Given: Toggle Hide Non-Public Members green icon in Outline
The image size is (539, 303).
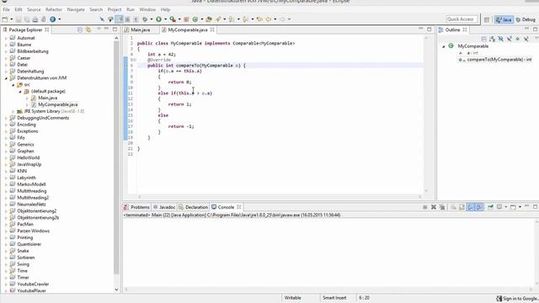Looking at the screenshot, I should pos(517,39).
